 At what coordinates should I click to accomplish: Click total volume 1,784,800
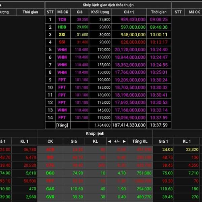click(x=102, y=125)
